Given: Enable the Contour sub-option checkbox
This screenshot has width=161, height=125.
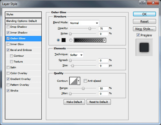Looking at the screenshot, I should [x=11, y=56].
